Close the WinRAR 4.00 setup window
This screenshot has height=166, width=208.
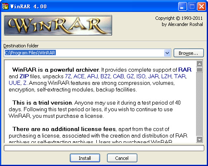click(x=201, y=6)
